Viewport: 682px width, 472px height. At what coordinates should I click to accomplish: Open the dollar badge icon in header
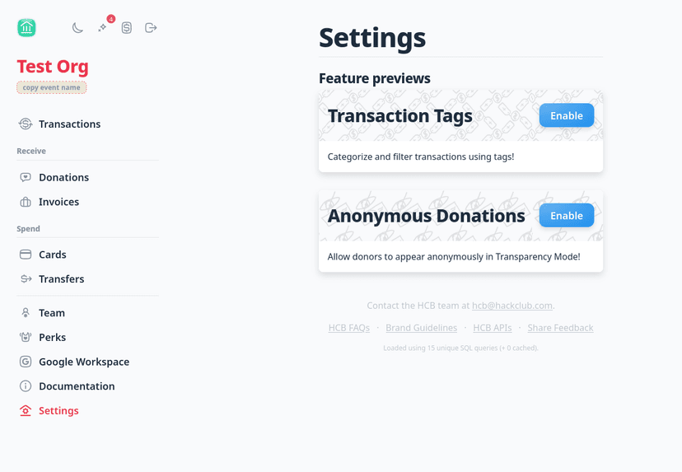tap(127, 28)
